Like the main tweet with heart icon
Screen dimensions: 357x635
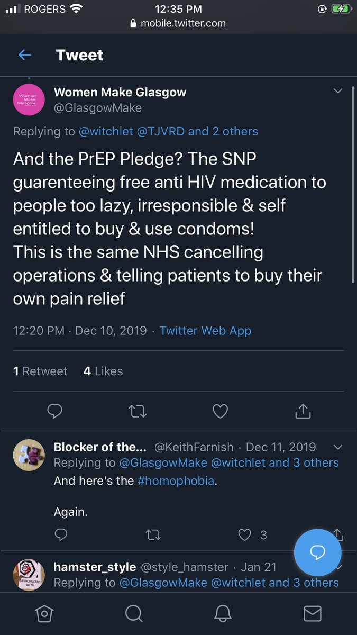(220, 411)
